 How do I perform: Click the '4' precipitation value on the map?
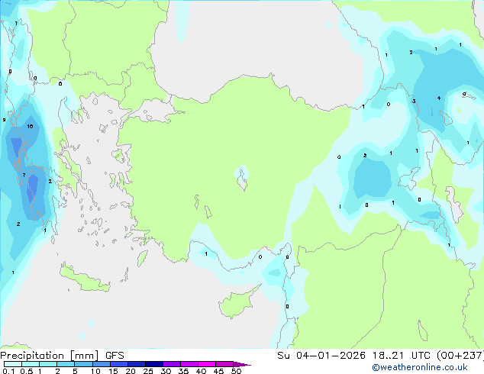click(439, 98)
